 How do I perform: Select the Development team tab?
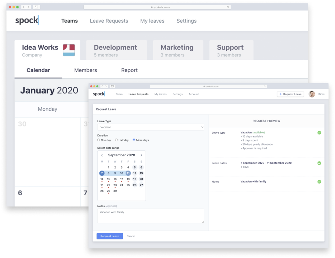pos(117,50)
